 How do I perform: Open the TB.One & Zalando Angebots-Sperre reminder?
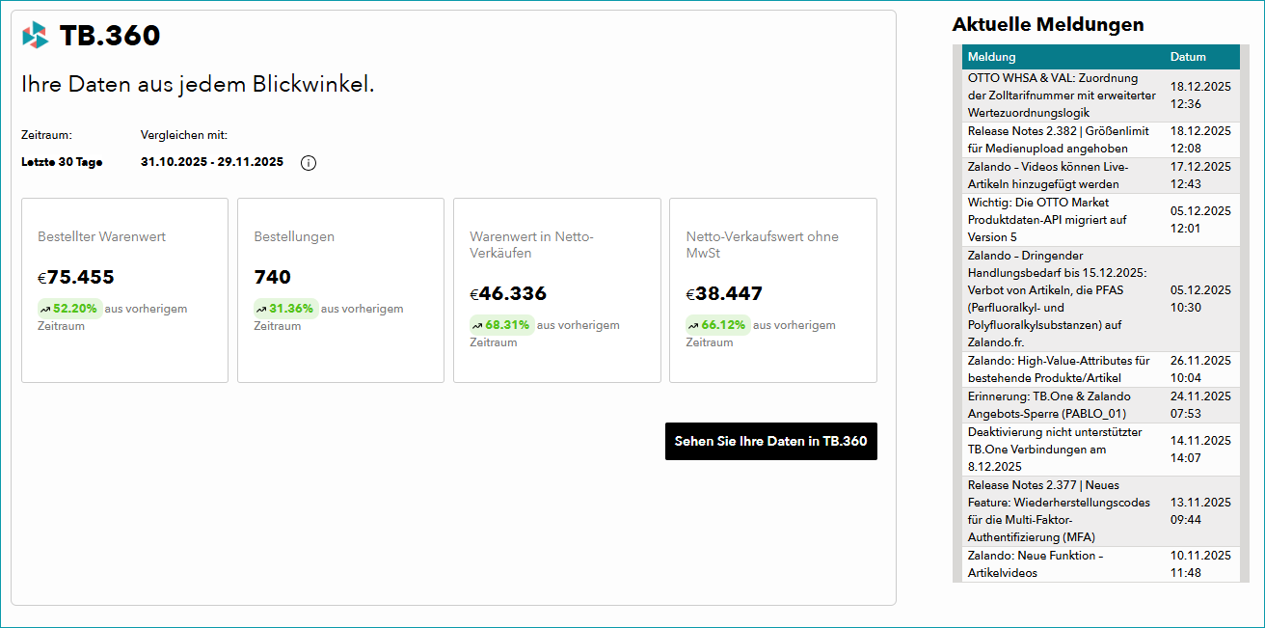tap(1049, 405)
